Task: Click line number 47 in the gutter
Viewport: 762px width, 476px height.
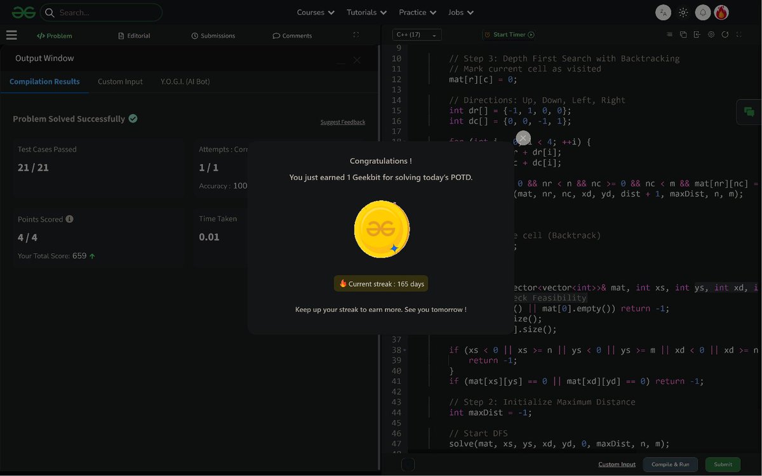Action: coord(396,444)
